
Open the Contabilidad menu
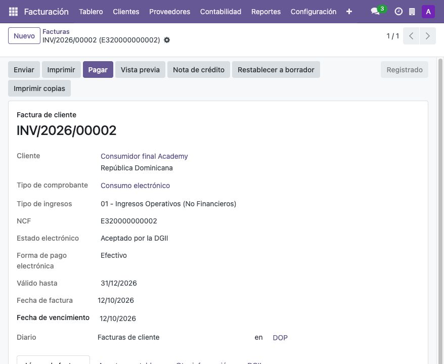pos(220,12)
